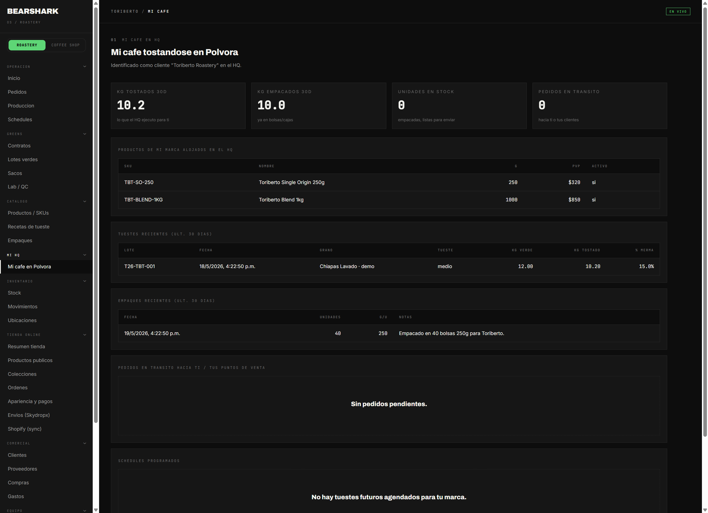Collapse the Tienda Online section chevron
708x513 pixels.
[85, 335]
